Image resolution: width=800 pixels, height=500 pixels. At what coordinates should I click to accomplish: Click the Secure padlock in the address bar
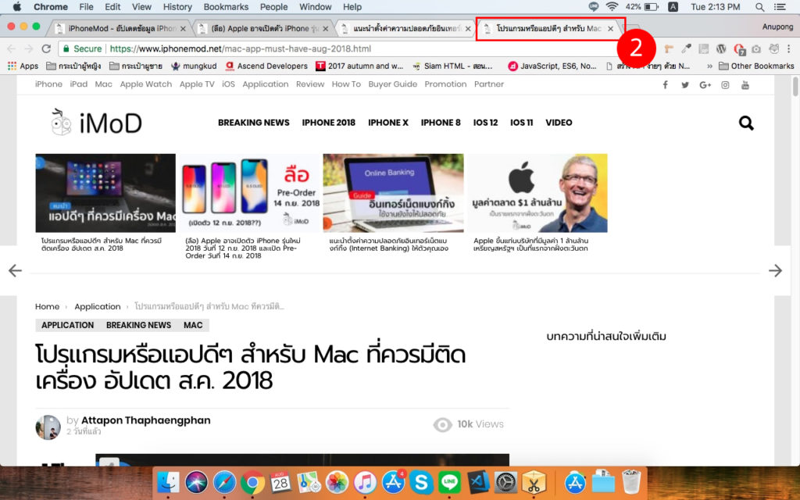tap(67, 48)
